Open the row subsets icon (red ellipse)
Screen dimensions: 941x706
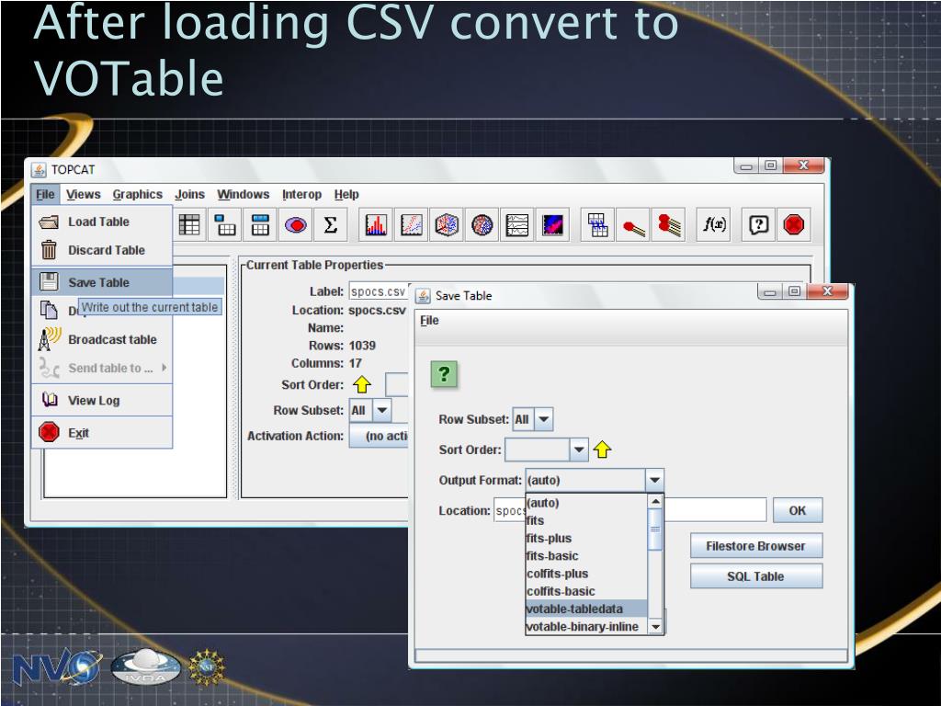click(296, 225)
